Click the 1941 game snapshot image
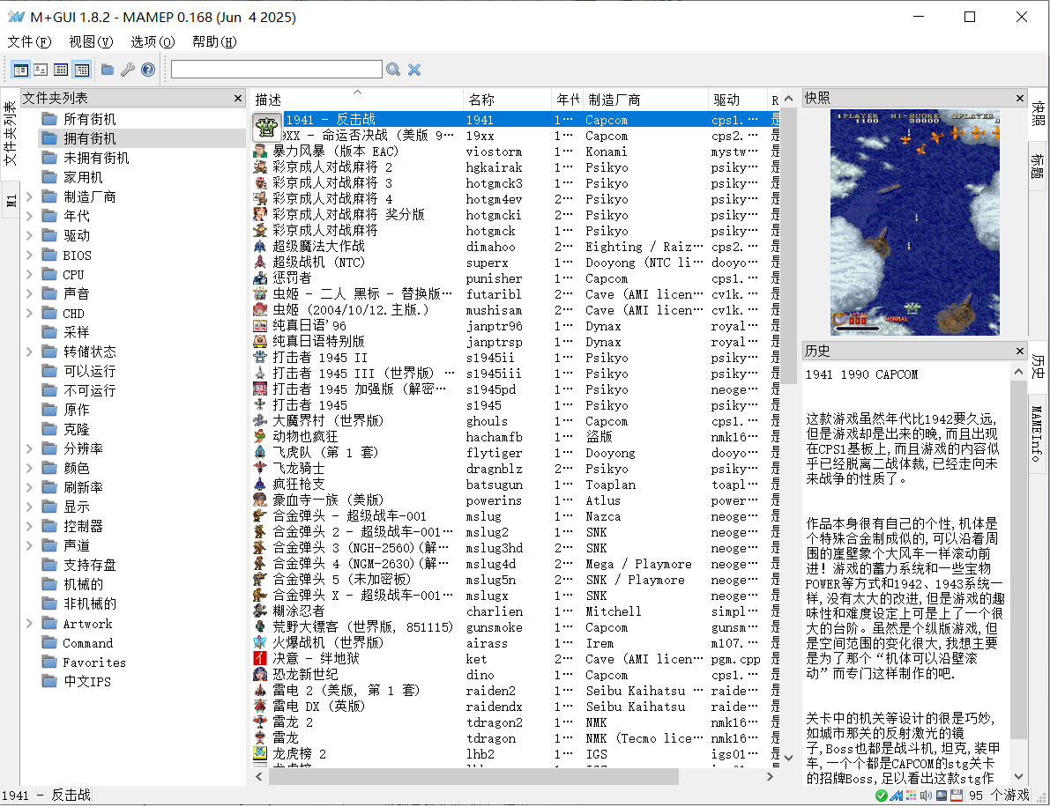The height and width of the screenshot is (807, 1050). point(915,222)
